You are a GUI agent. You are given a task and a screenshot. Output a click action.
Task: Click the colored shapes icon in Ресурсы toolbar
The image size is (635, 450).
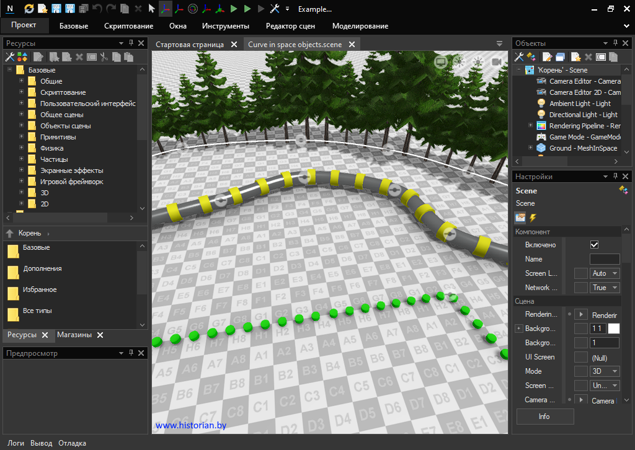point(22,57)
